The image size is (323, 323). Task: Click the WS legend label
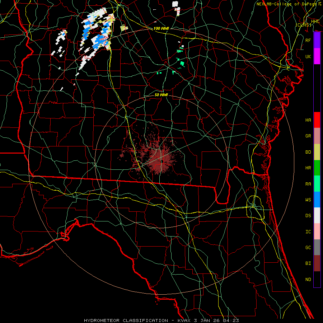point(308,200)
